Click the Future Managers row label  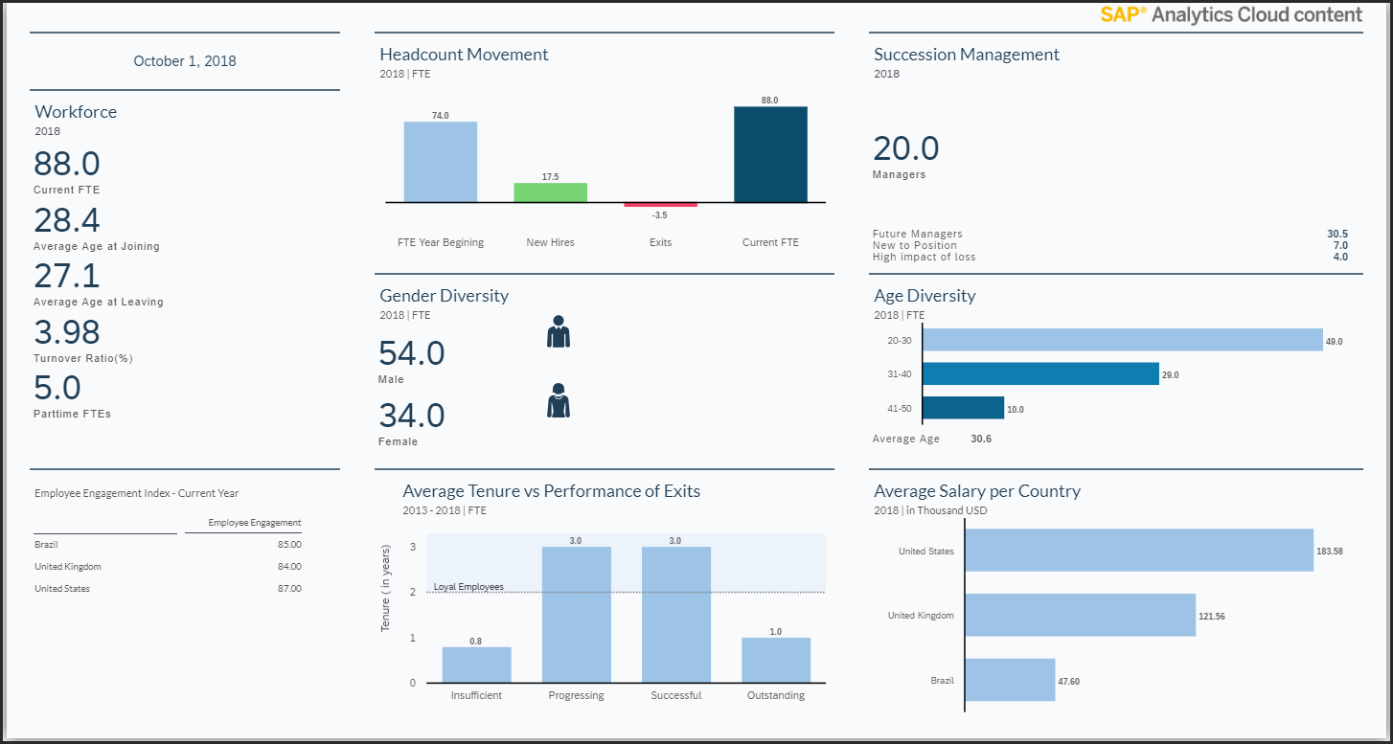[918, 234]
